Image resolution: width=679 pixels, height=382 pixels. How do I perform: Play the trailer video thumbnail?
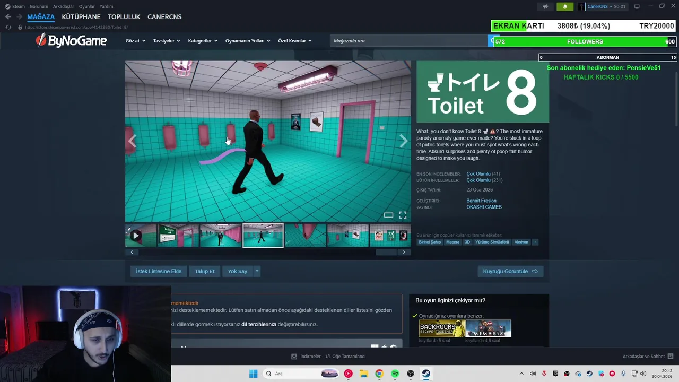[141, 236]
